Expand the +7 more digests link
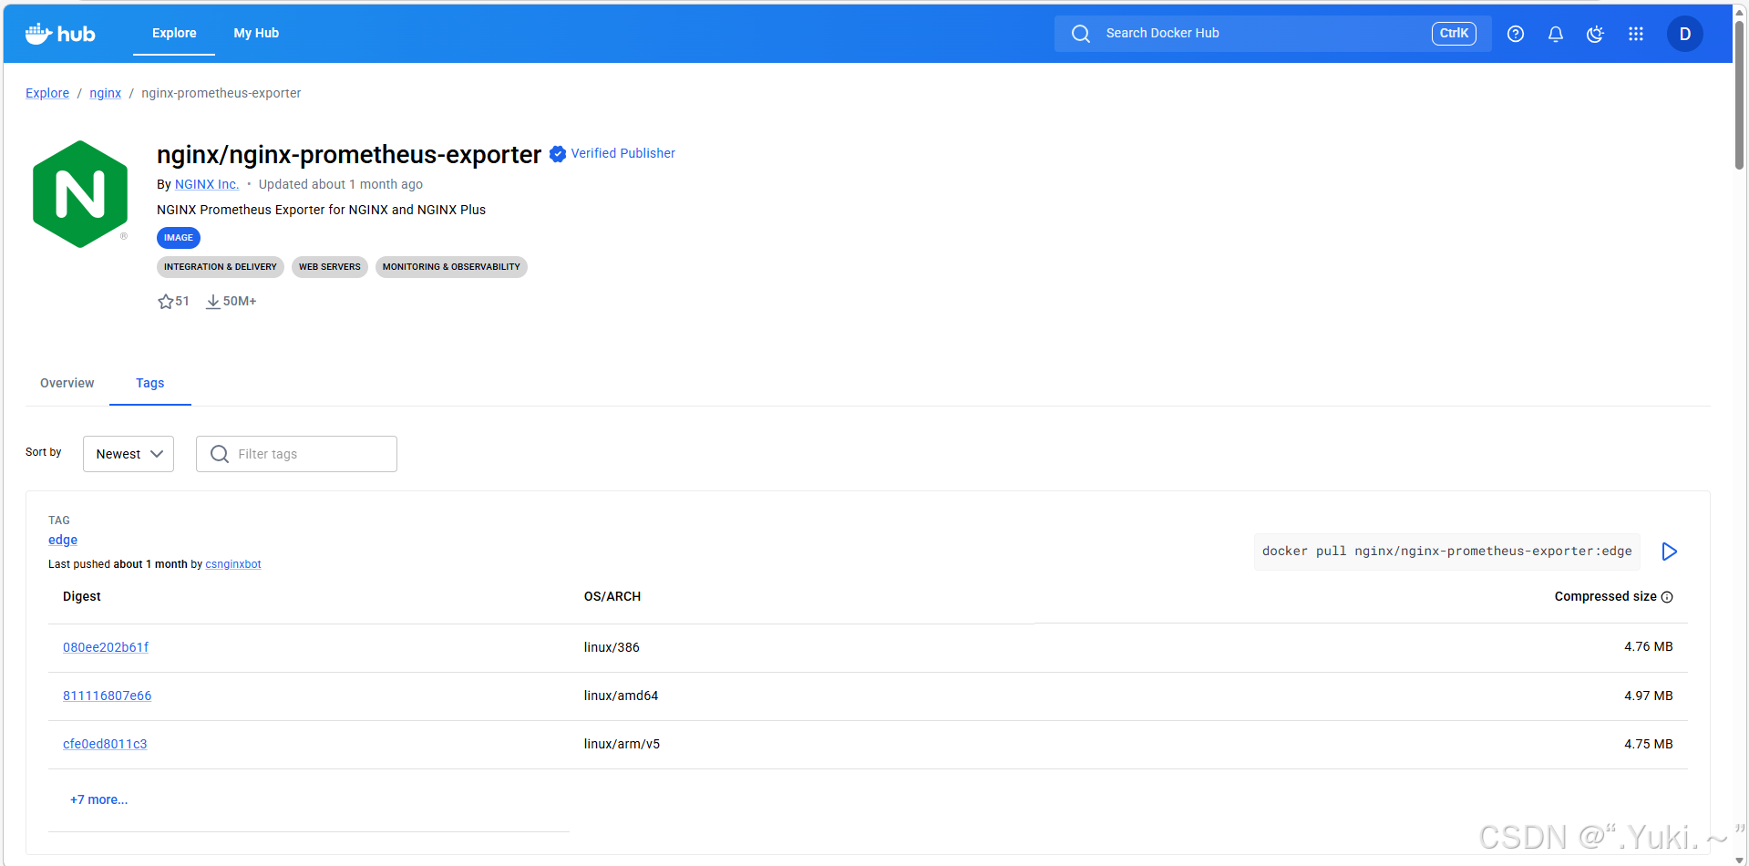Viewport: 1749px width, 866px height. (99, 799)
